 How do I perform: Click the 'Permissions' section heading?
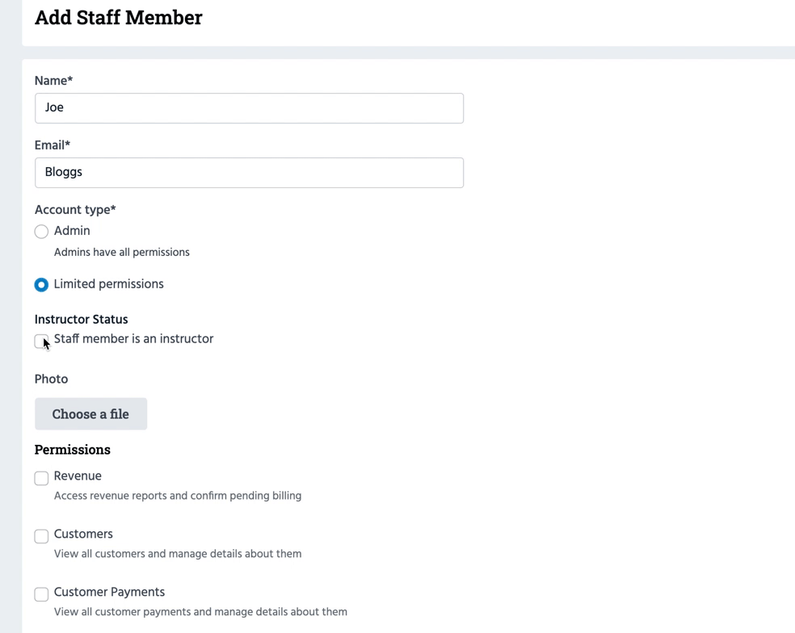(73, 450)
